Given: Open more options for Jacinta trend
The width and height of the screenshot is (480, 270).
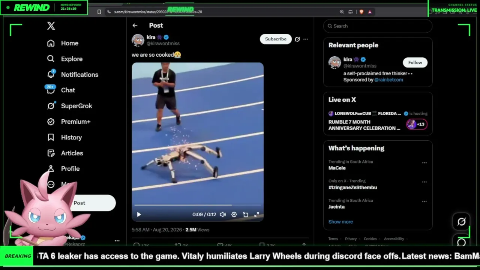Looking at the screenshot, I should 424,201.
